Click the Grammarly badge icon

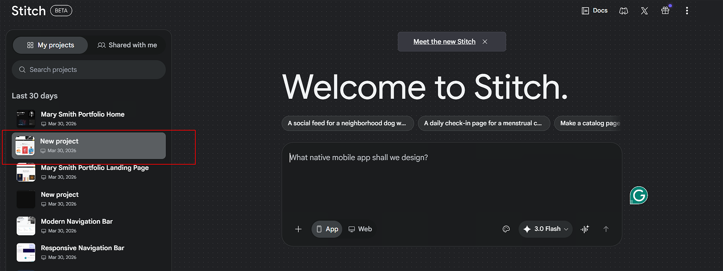(x=639, y=195)
